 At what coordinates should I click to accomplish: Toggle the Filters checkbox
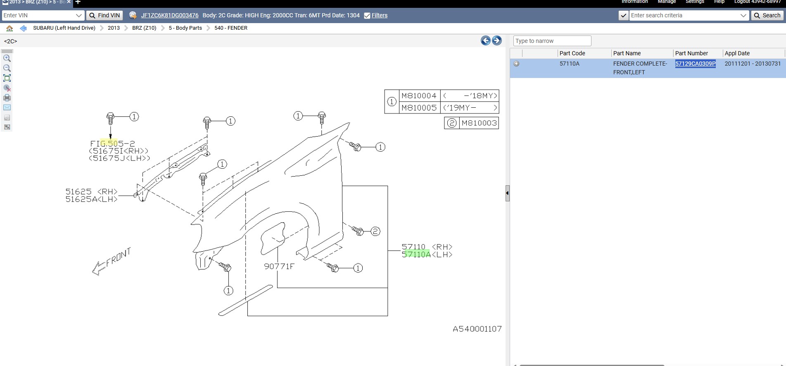(x=367, y=16)
